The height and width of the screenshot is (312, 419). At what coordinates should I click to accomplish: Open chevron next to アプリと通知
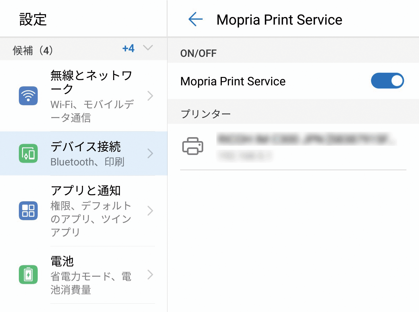[x=150, y=211]
